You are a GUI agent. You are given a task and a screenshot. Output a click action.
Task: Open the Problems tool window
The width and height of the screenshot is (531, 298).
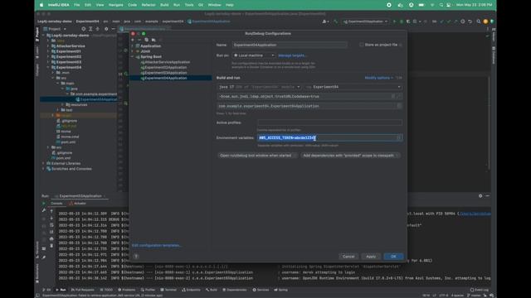coord(126,290)
